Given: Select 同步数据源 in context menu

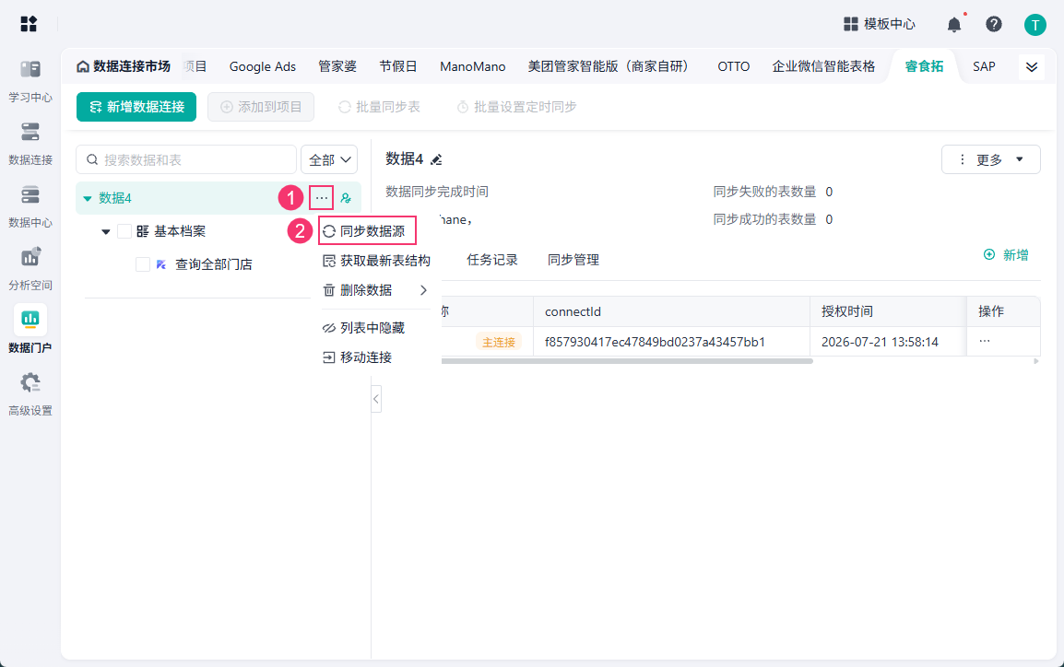Looking at the screenshot, I should click(x=367, y=231).
